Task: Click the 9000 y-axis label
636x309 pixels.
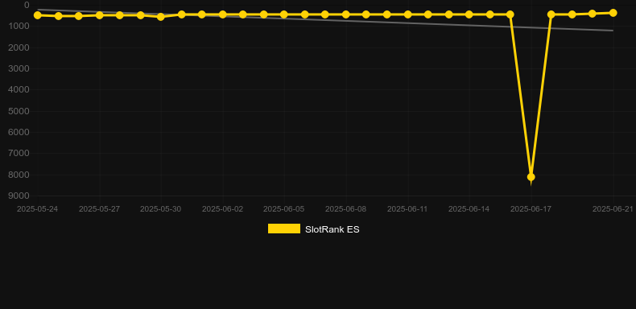Action: pyautogui.click(x=19, y=196)
